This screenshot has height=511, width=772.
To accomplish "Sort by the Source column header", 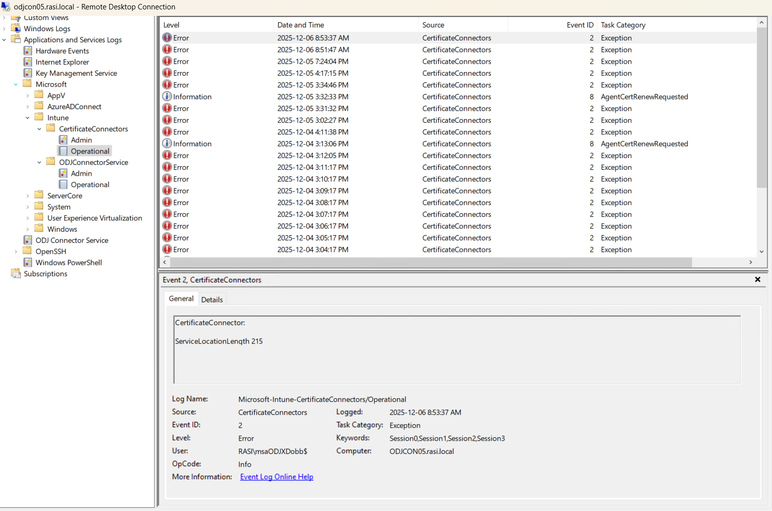I will [463, 25].
